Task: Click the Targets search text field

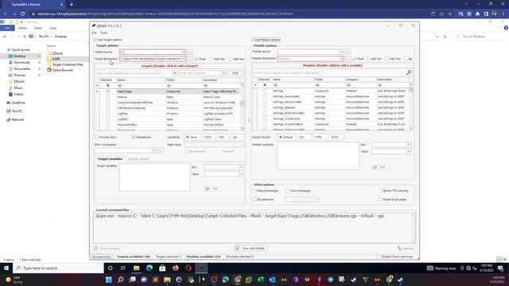Action: click(x=200, y=73)
